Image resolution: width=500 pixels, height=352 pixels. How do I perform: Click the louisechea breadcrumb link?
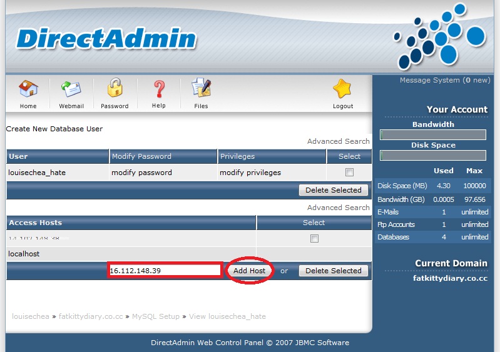(31, 316)
